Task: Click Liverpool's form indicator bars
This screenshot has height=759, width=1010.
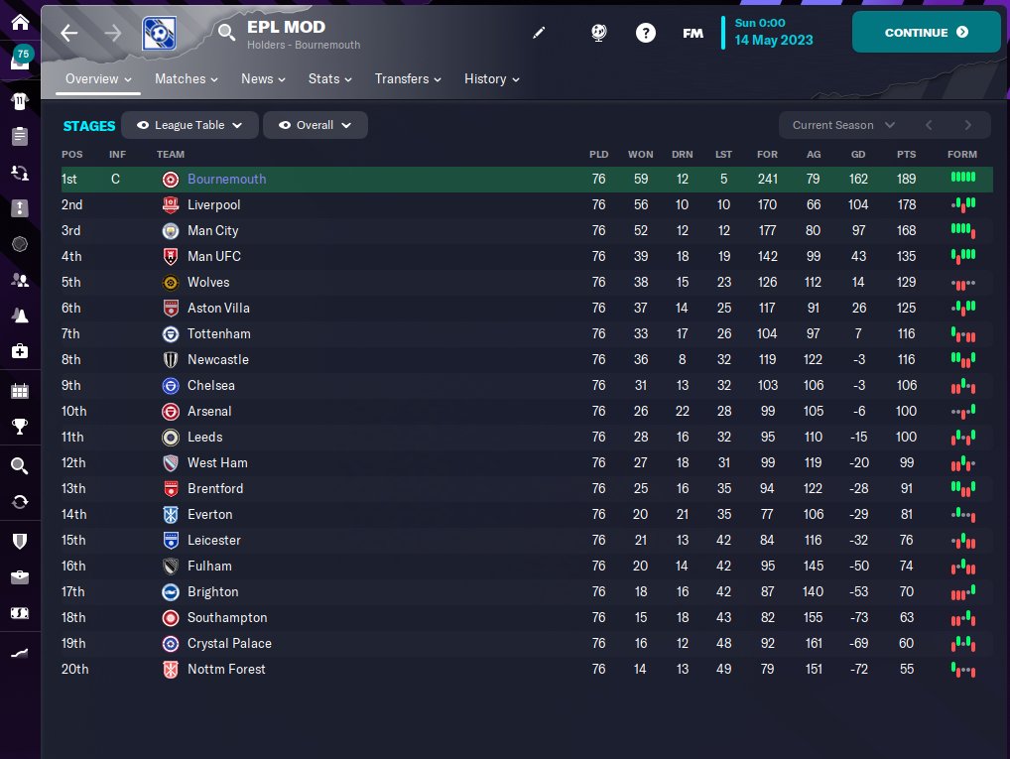Action: tap(963, 205)
